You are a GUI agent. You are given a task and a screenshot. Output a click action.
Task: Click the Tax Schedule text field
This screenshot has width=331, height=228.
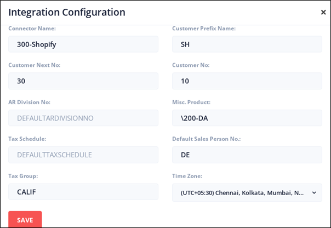pyautogui.click(x=83, y=155)
